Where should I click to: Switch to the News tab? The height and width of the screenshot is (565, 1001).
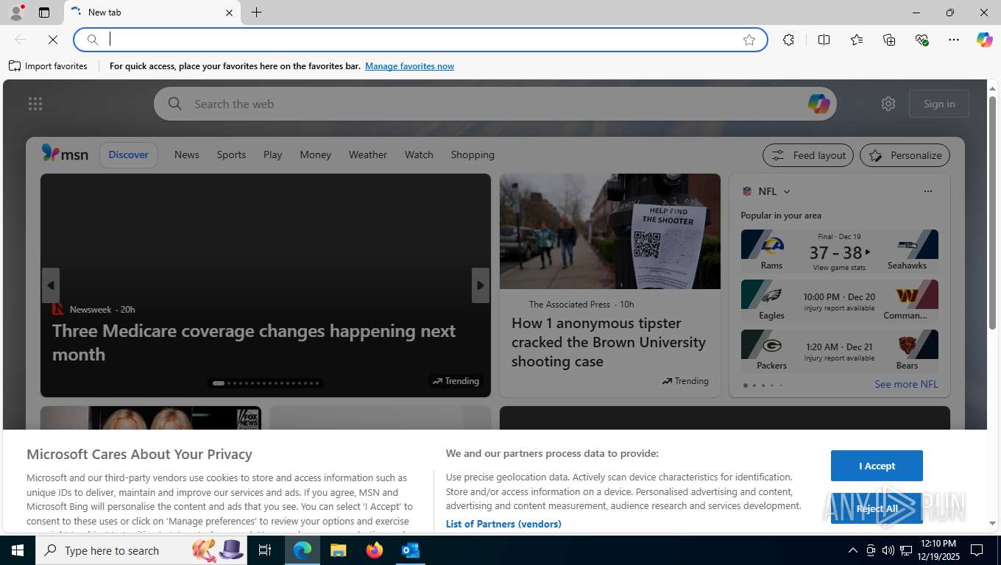[x=187, y=154]
